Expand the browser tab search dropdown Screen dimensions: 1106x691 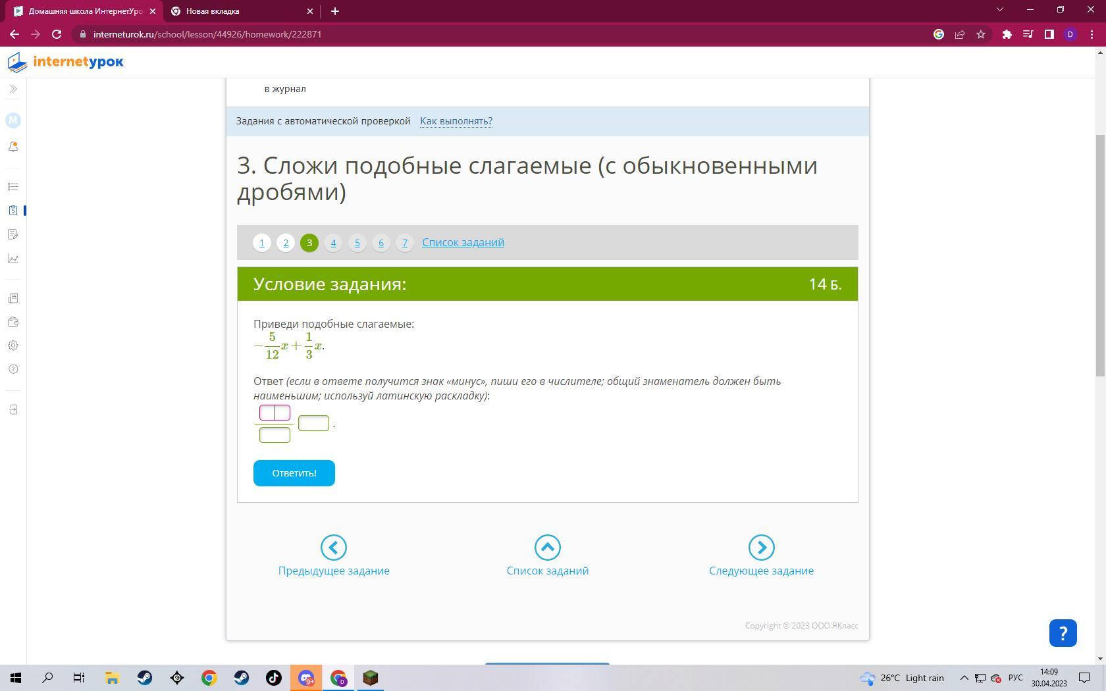click(x=999, y=11)
